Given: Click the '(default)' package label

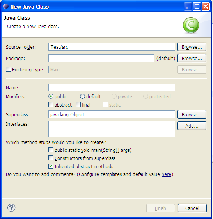Looking at the screenshot, I should 166,59.
